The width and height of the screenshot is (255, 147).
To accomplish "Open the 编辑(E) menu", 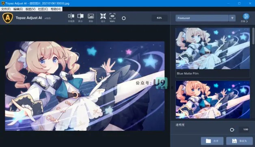I will pos(18,9).
